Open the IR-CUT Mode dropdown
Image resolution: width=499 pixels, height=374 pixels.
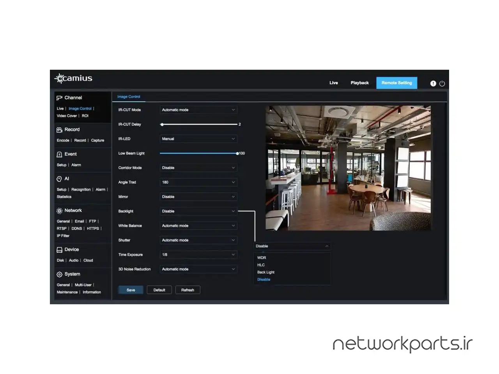pos(198,110)
